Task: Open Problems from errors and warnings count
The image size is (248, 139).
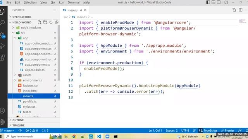Action: (32, 131)
